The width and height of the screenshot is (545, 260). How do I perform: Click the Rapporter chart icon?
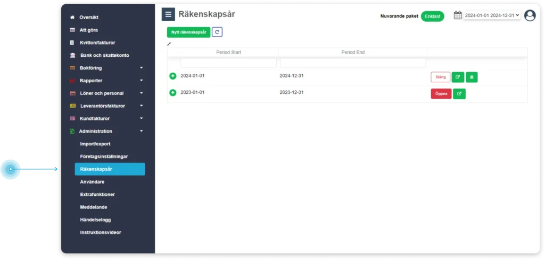click(x=72, y=81)
